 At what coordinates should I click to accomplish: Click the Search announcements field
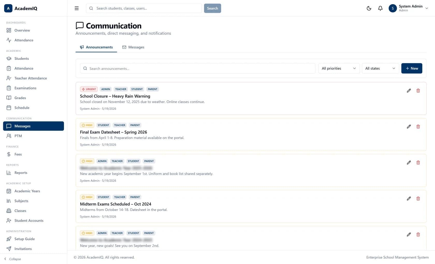pyautogui.click(x=198, y=68)
